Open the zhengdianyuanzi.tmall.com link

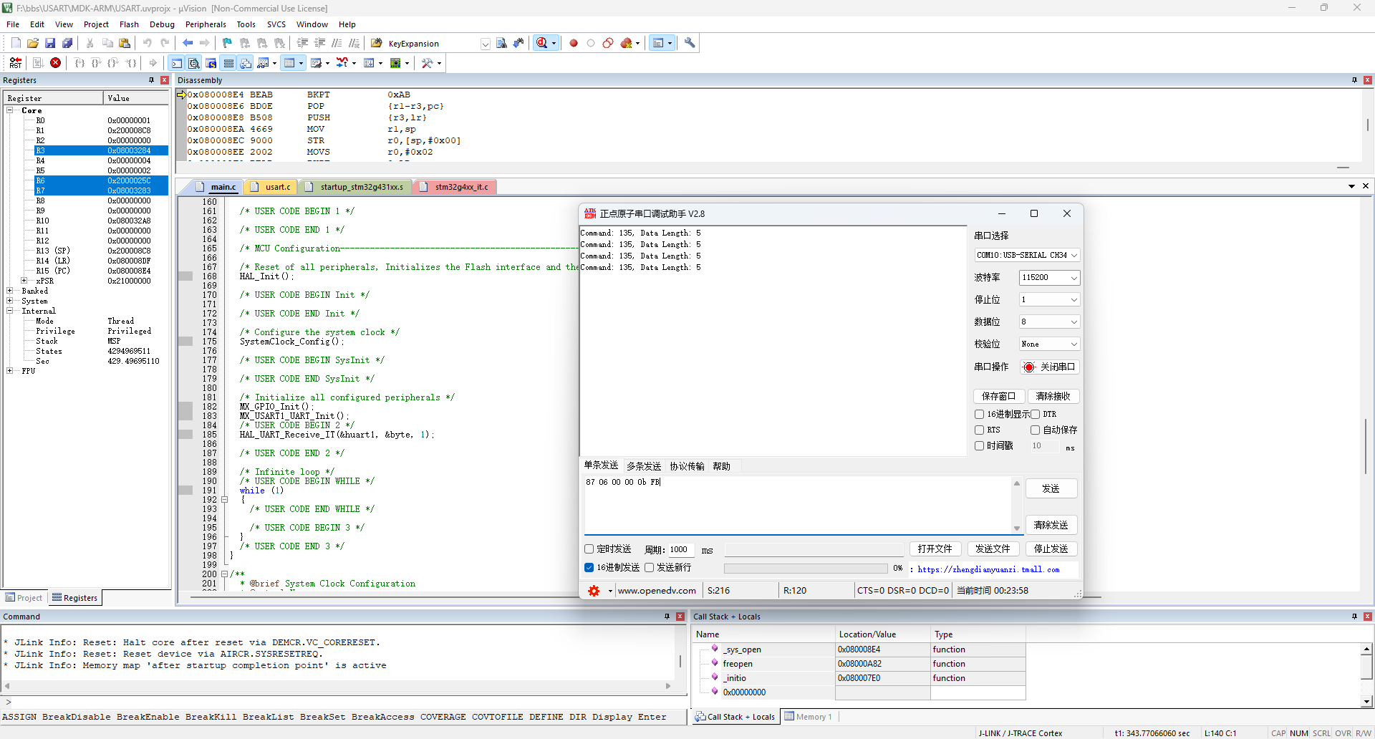pos(988,570)
